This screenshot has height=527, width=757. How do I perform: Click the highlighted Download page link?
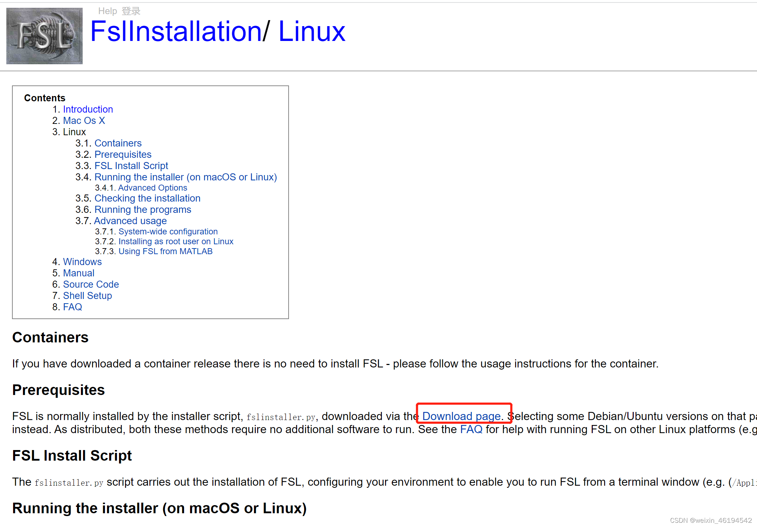(x=461, y=416)
